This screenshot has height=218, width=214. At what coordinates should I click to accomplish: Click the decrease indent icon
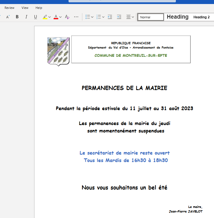(x=110, y=17)
